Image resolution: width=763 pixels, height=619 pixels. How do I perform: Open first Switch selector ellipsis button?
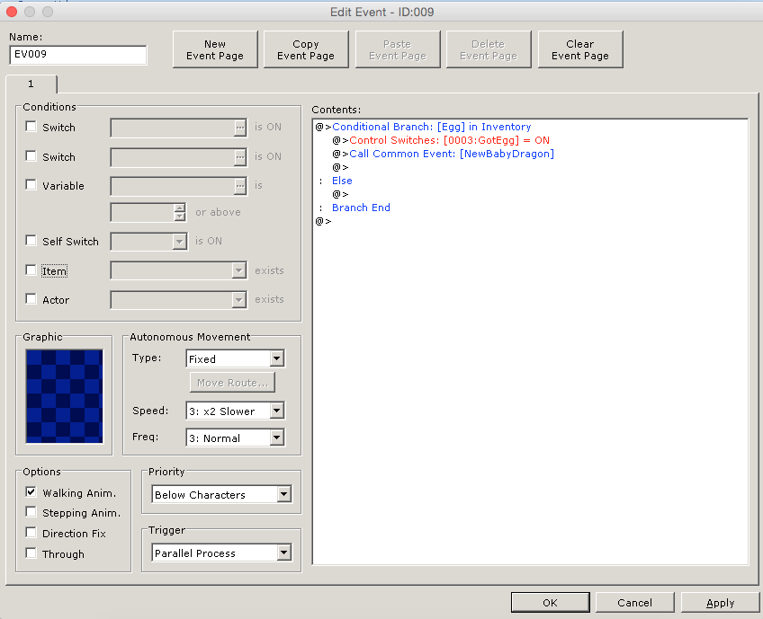[240, 128]
